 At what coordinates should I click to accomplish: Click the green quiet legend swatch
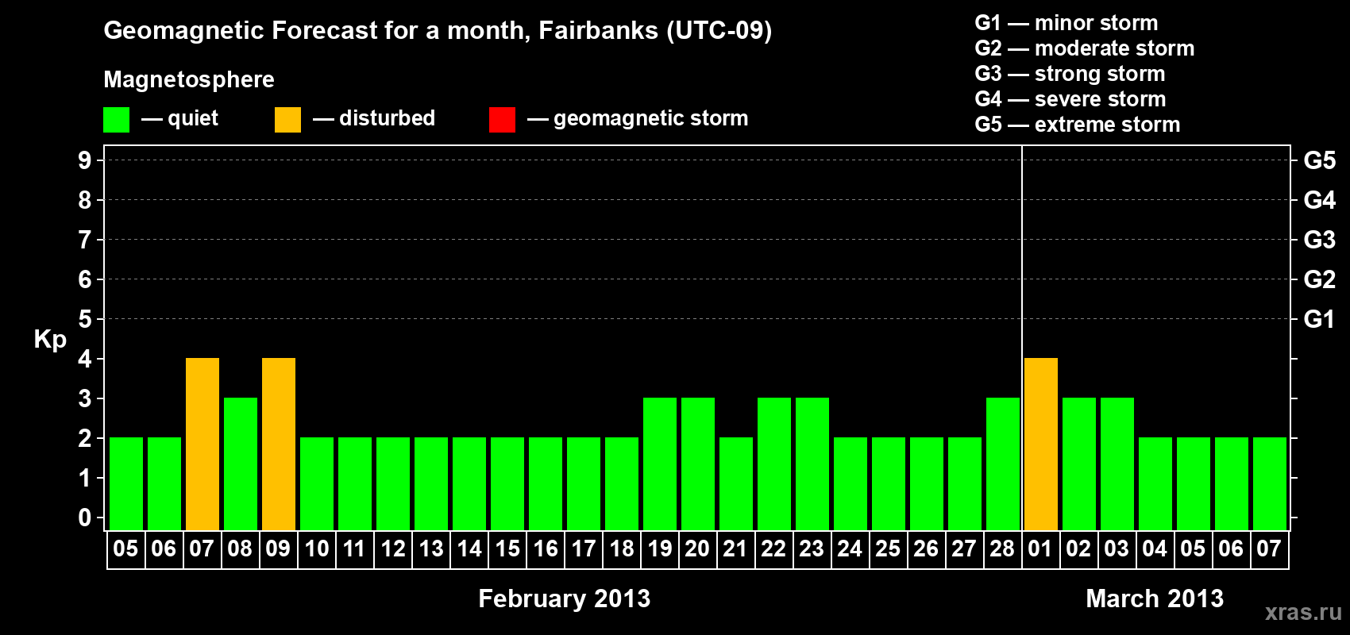[116, 120]
